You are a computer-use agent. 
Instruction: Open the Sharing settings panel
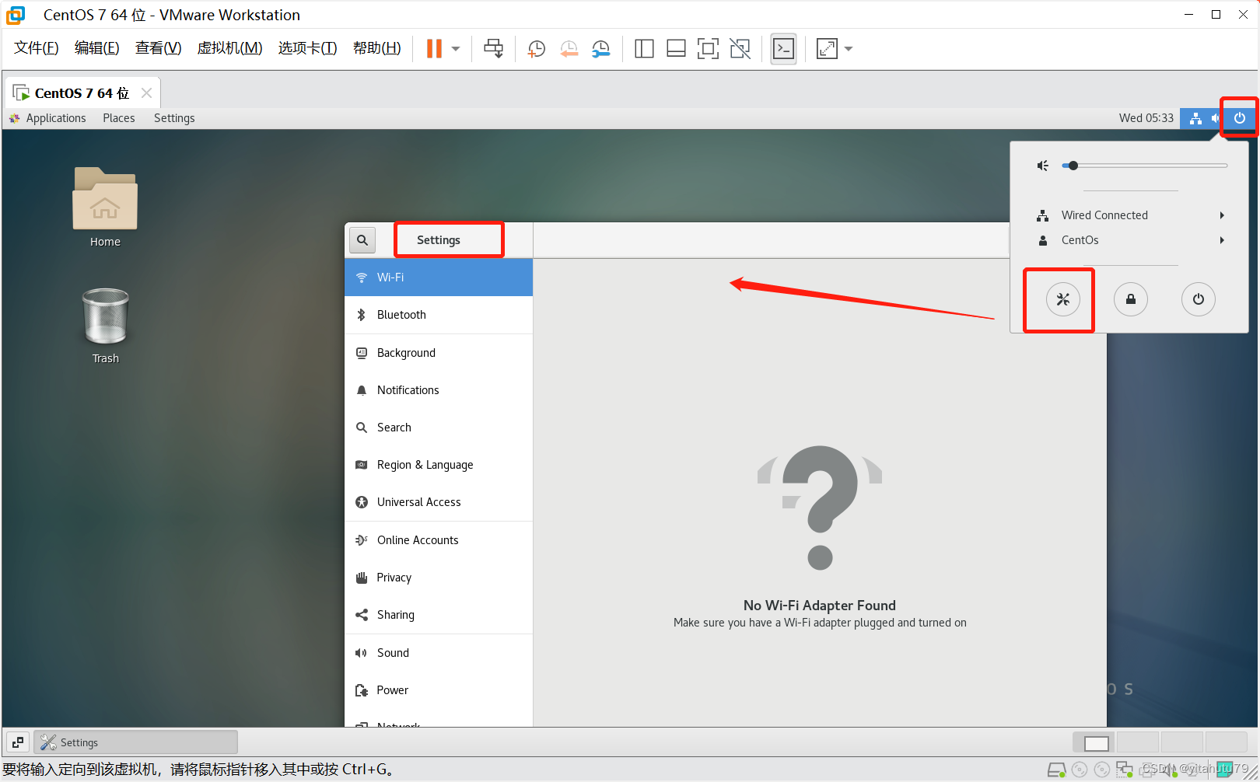tap(439, 615)
